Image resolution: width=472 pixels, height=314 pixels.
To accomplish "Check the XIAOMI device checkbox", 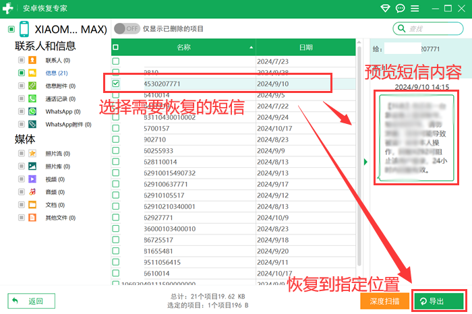I will click(11, 29).
